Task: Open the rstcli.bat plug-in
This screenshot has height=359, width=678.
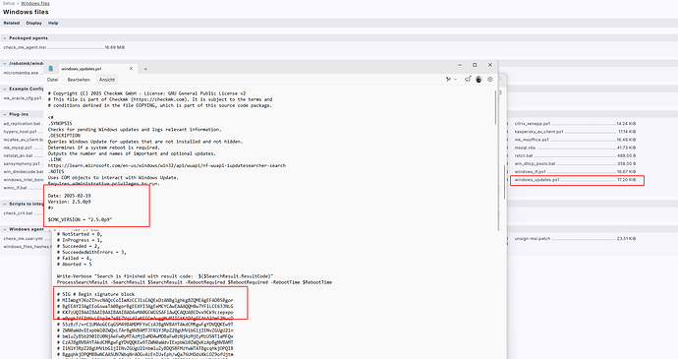Action: (524, 155)
